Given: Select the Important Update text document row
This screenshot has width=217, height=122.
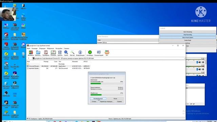Looking at the screenshot, I should click(x=58, y=68).
